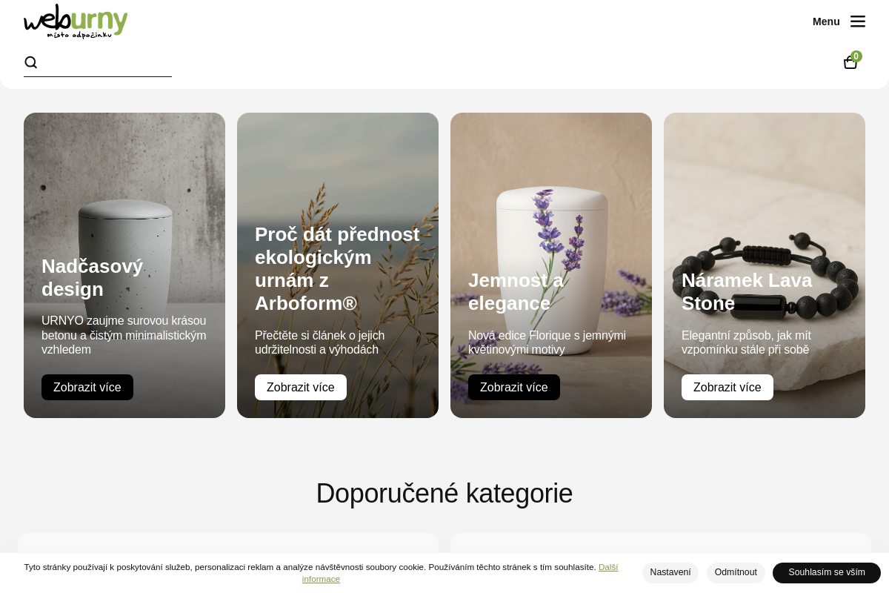Click into the search input field

coord(107,62)
